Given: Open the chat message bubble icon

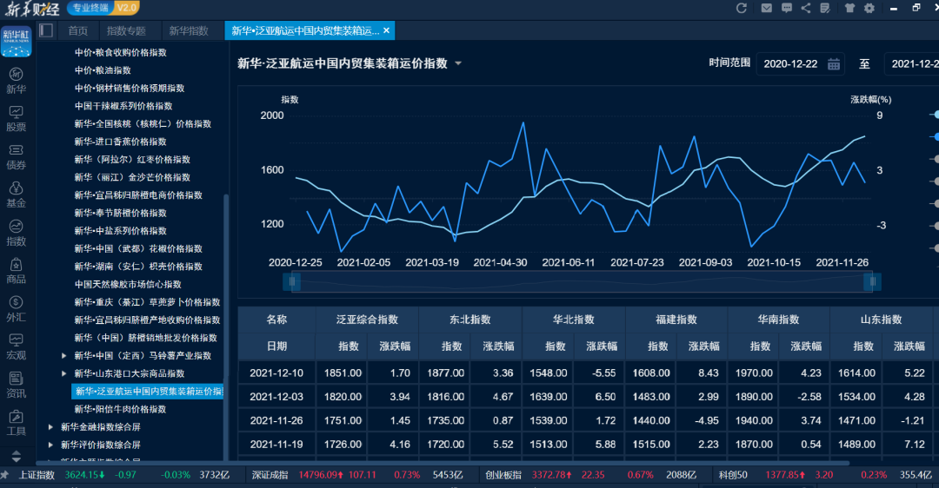Looking at the screenshot, I should 787,9.
